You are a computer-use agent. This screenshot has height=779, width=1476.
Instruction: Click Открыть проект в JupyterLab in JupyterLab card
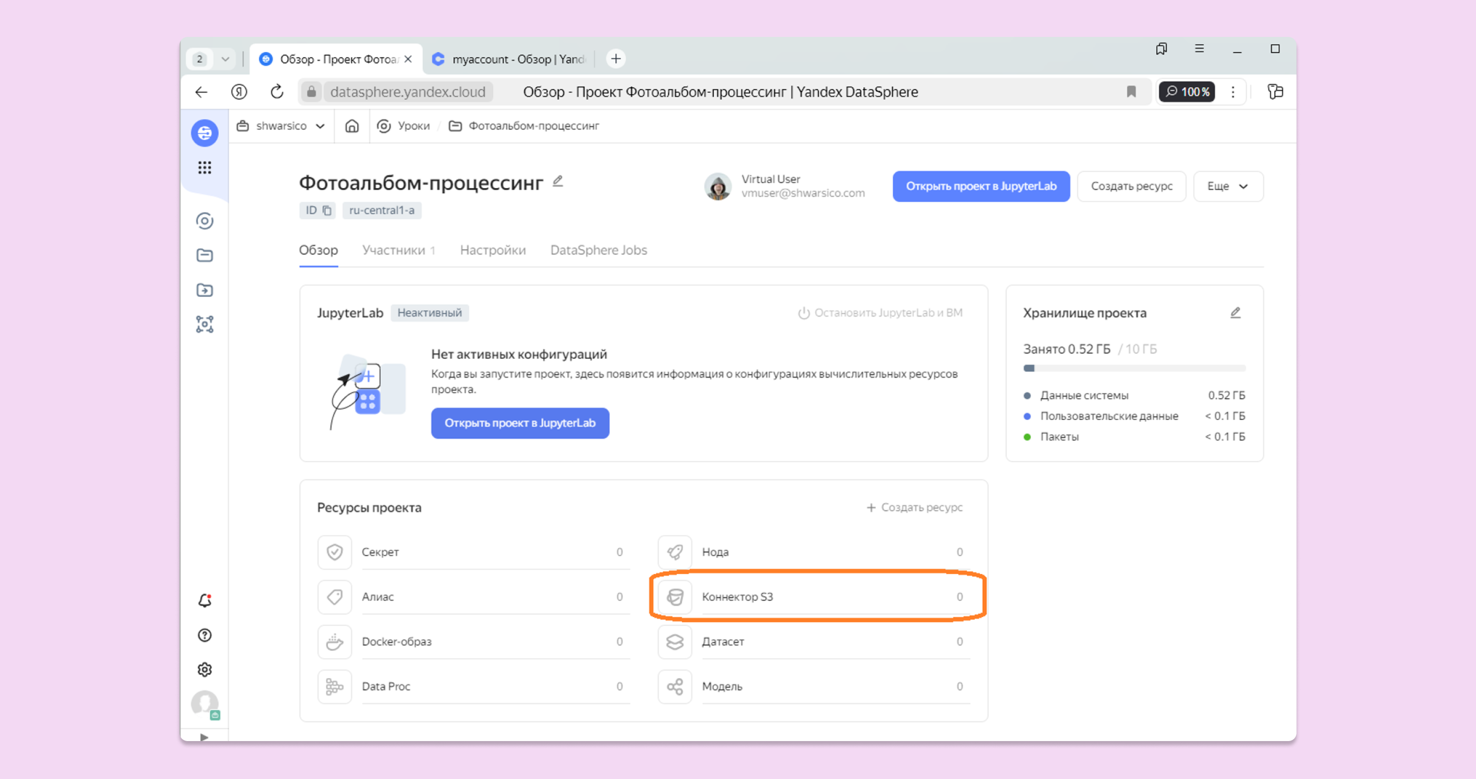click(520, 423)
